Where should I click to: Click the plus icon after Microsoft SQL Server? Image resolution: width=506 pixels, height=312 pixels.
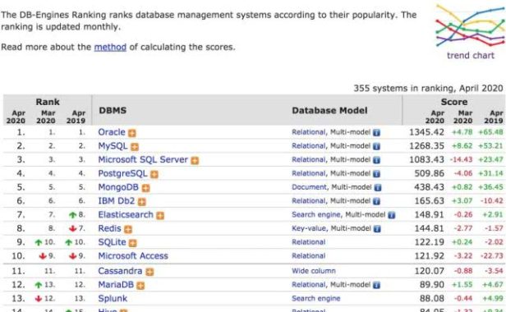tap(195, 160)
